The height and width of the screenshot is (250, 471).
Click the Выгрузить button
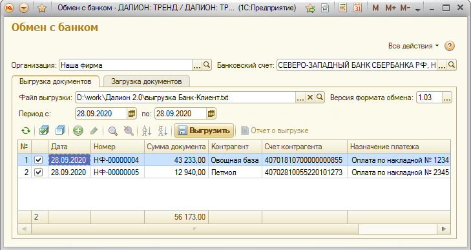click(204, 130)
